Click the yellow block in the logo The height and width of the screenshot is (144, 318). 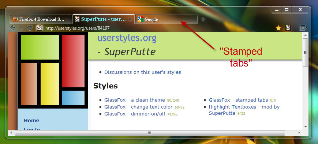(x=50, y=84)
